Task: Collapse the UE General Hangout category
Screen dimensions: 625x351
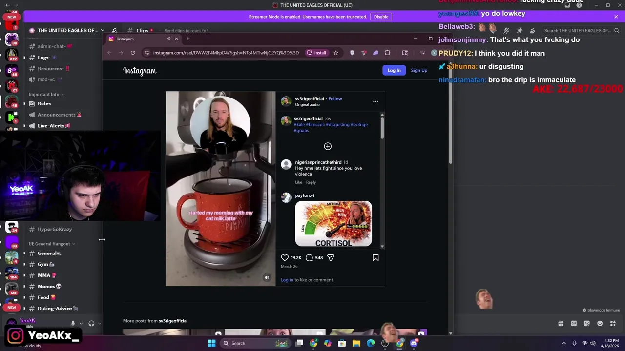Action: (x=51, y=244)
